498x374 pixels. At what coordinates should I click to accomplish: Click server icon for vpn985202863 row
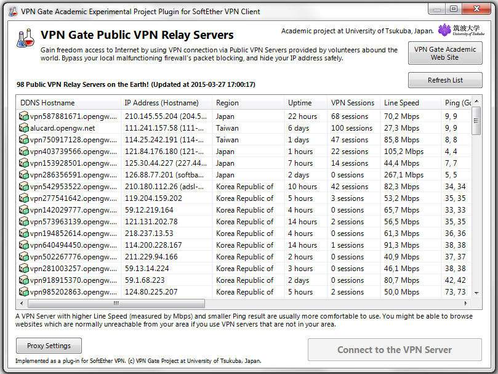click(x=24, y=291)
